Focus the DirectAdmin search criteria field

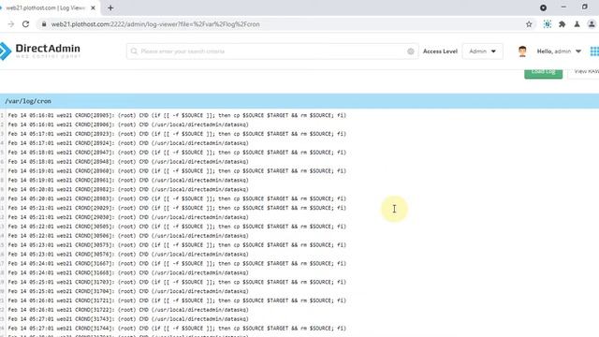(272, 51)
